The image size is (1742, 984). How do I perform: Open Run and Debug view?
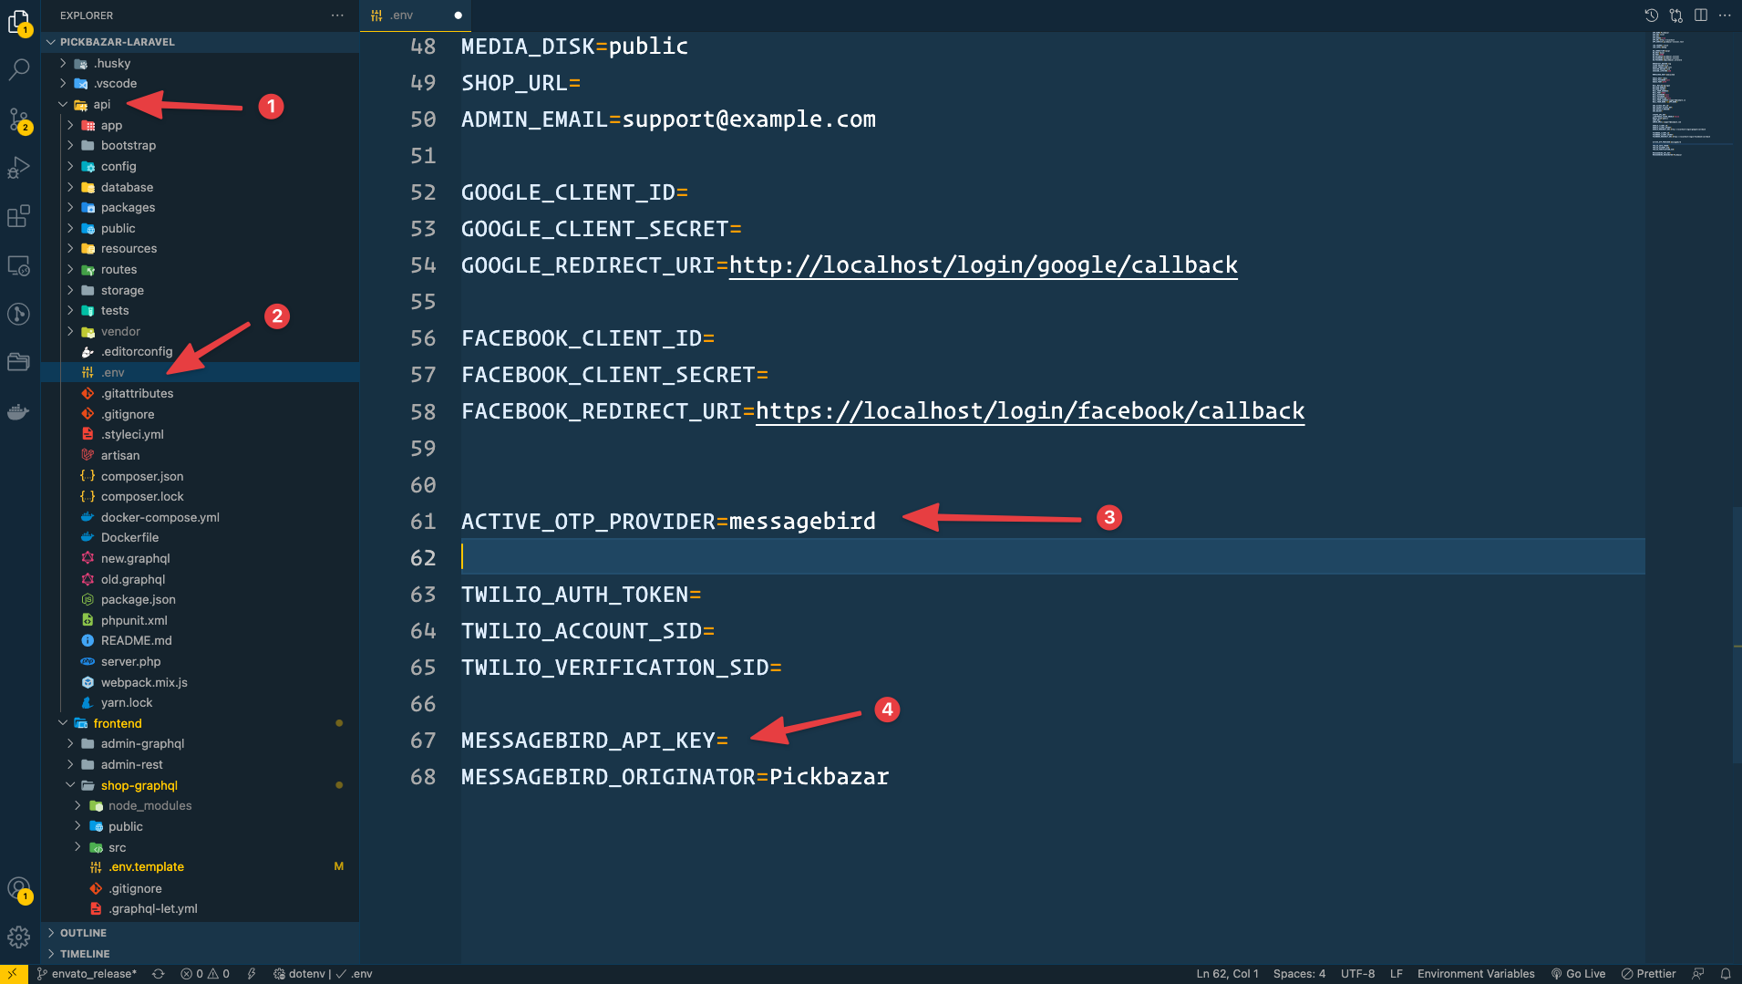pos(19,168)
